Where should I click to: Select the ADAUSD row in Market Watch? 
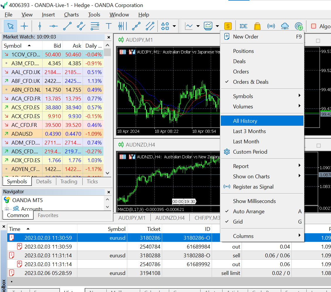pos(22,134)
